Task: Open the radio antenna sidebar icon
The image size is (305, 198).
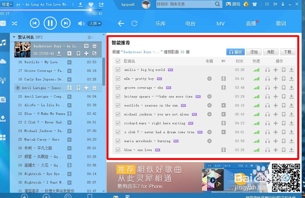Action: pyautogui.click(x=3, y=80)
